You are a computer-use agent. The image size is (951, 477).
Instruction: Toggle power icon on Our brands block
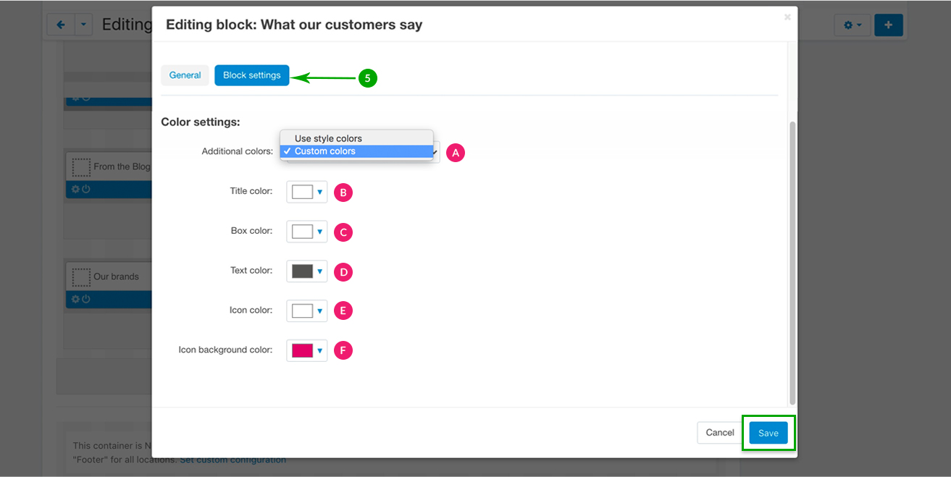tap(85, 299)
